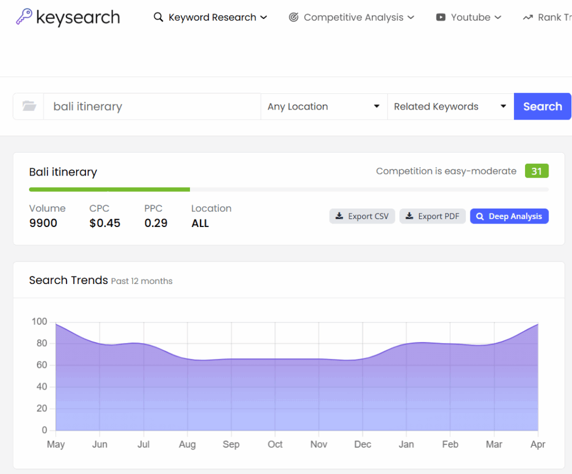Open the Competitive Analysis menu
The image size is (572, 474).
tap(352, 17)
